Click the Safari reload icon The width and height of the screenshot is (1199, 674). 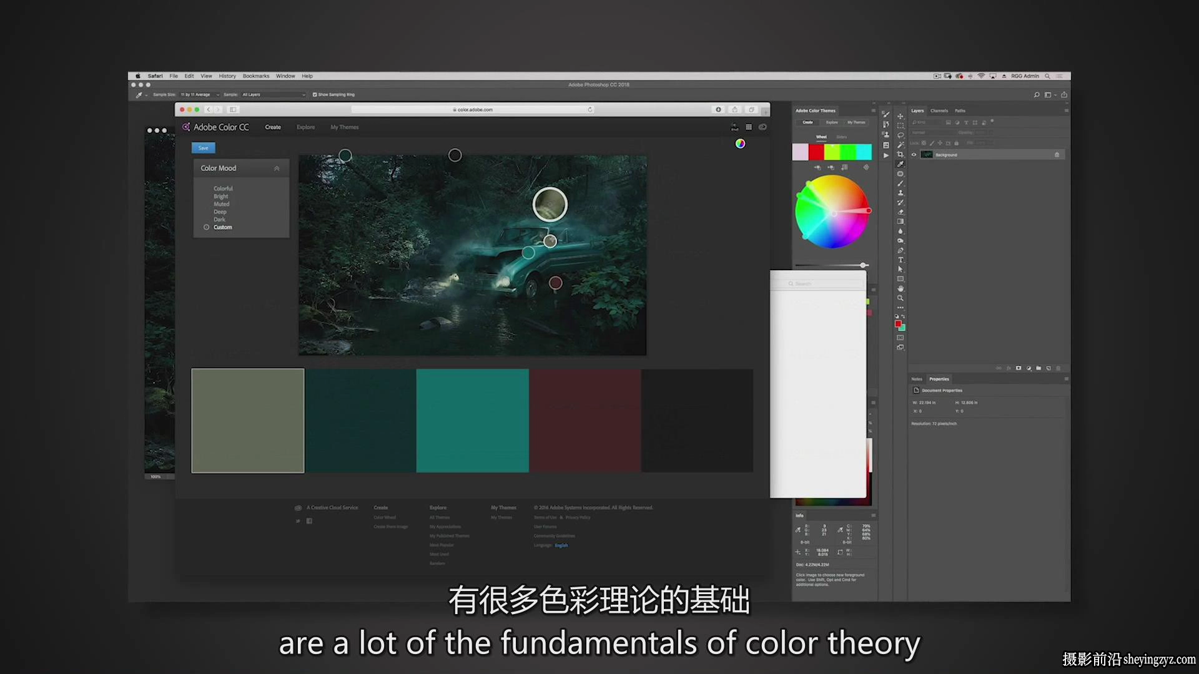pos(590,110)
